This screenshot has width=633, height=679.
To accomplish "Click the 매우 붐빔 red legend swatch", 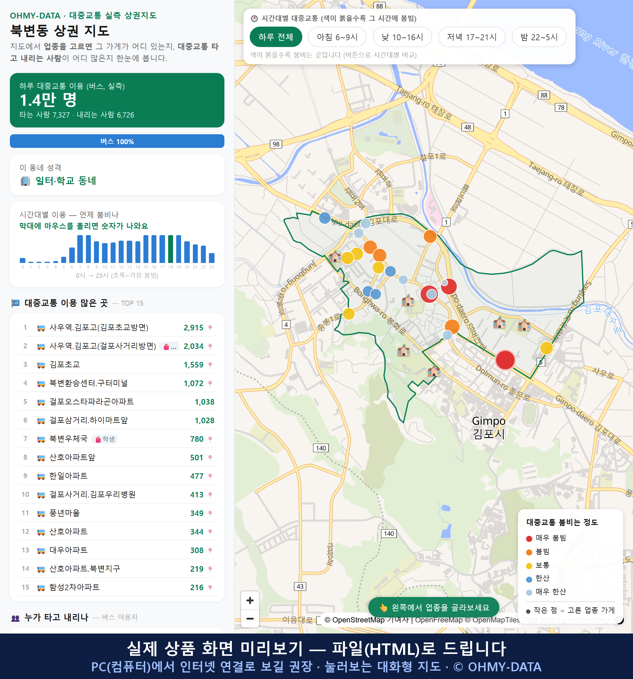I will click(529, 539).
